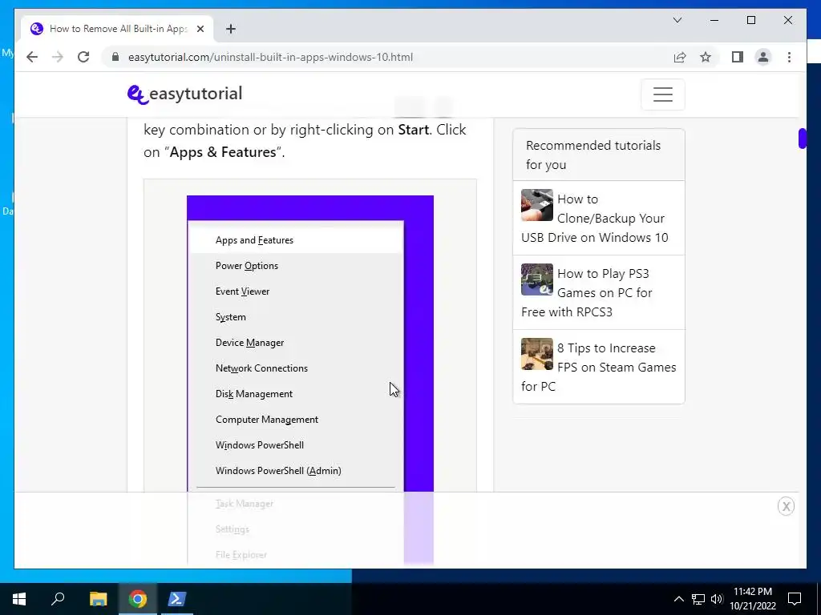Click the RPCS3 tutorial thumbnail
821x615 pixels.
click(536, 279)
